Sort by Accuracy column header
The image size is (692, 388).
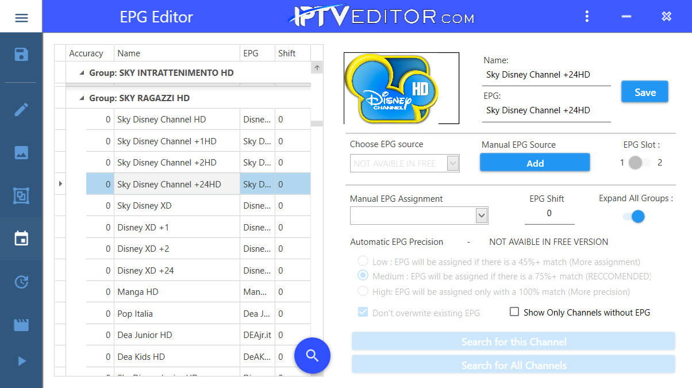(x=90, y=53)
